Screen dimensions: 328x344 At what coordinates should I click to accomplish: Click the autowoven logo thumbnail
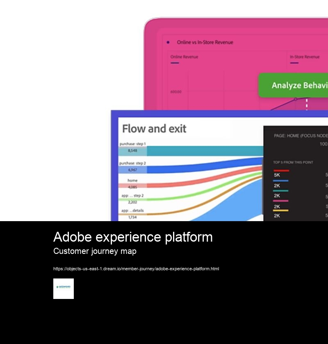[x=64, y=288]
